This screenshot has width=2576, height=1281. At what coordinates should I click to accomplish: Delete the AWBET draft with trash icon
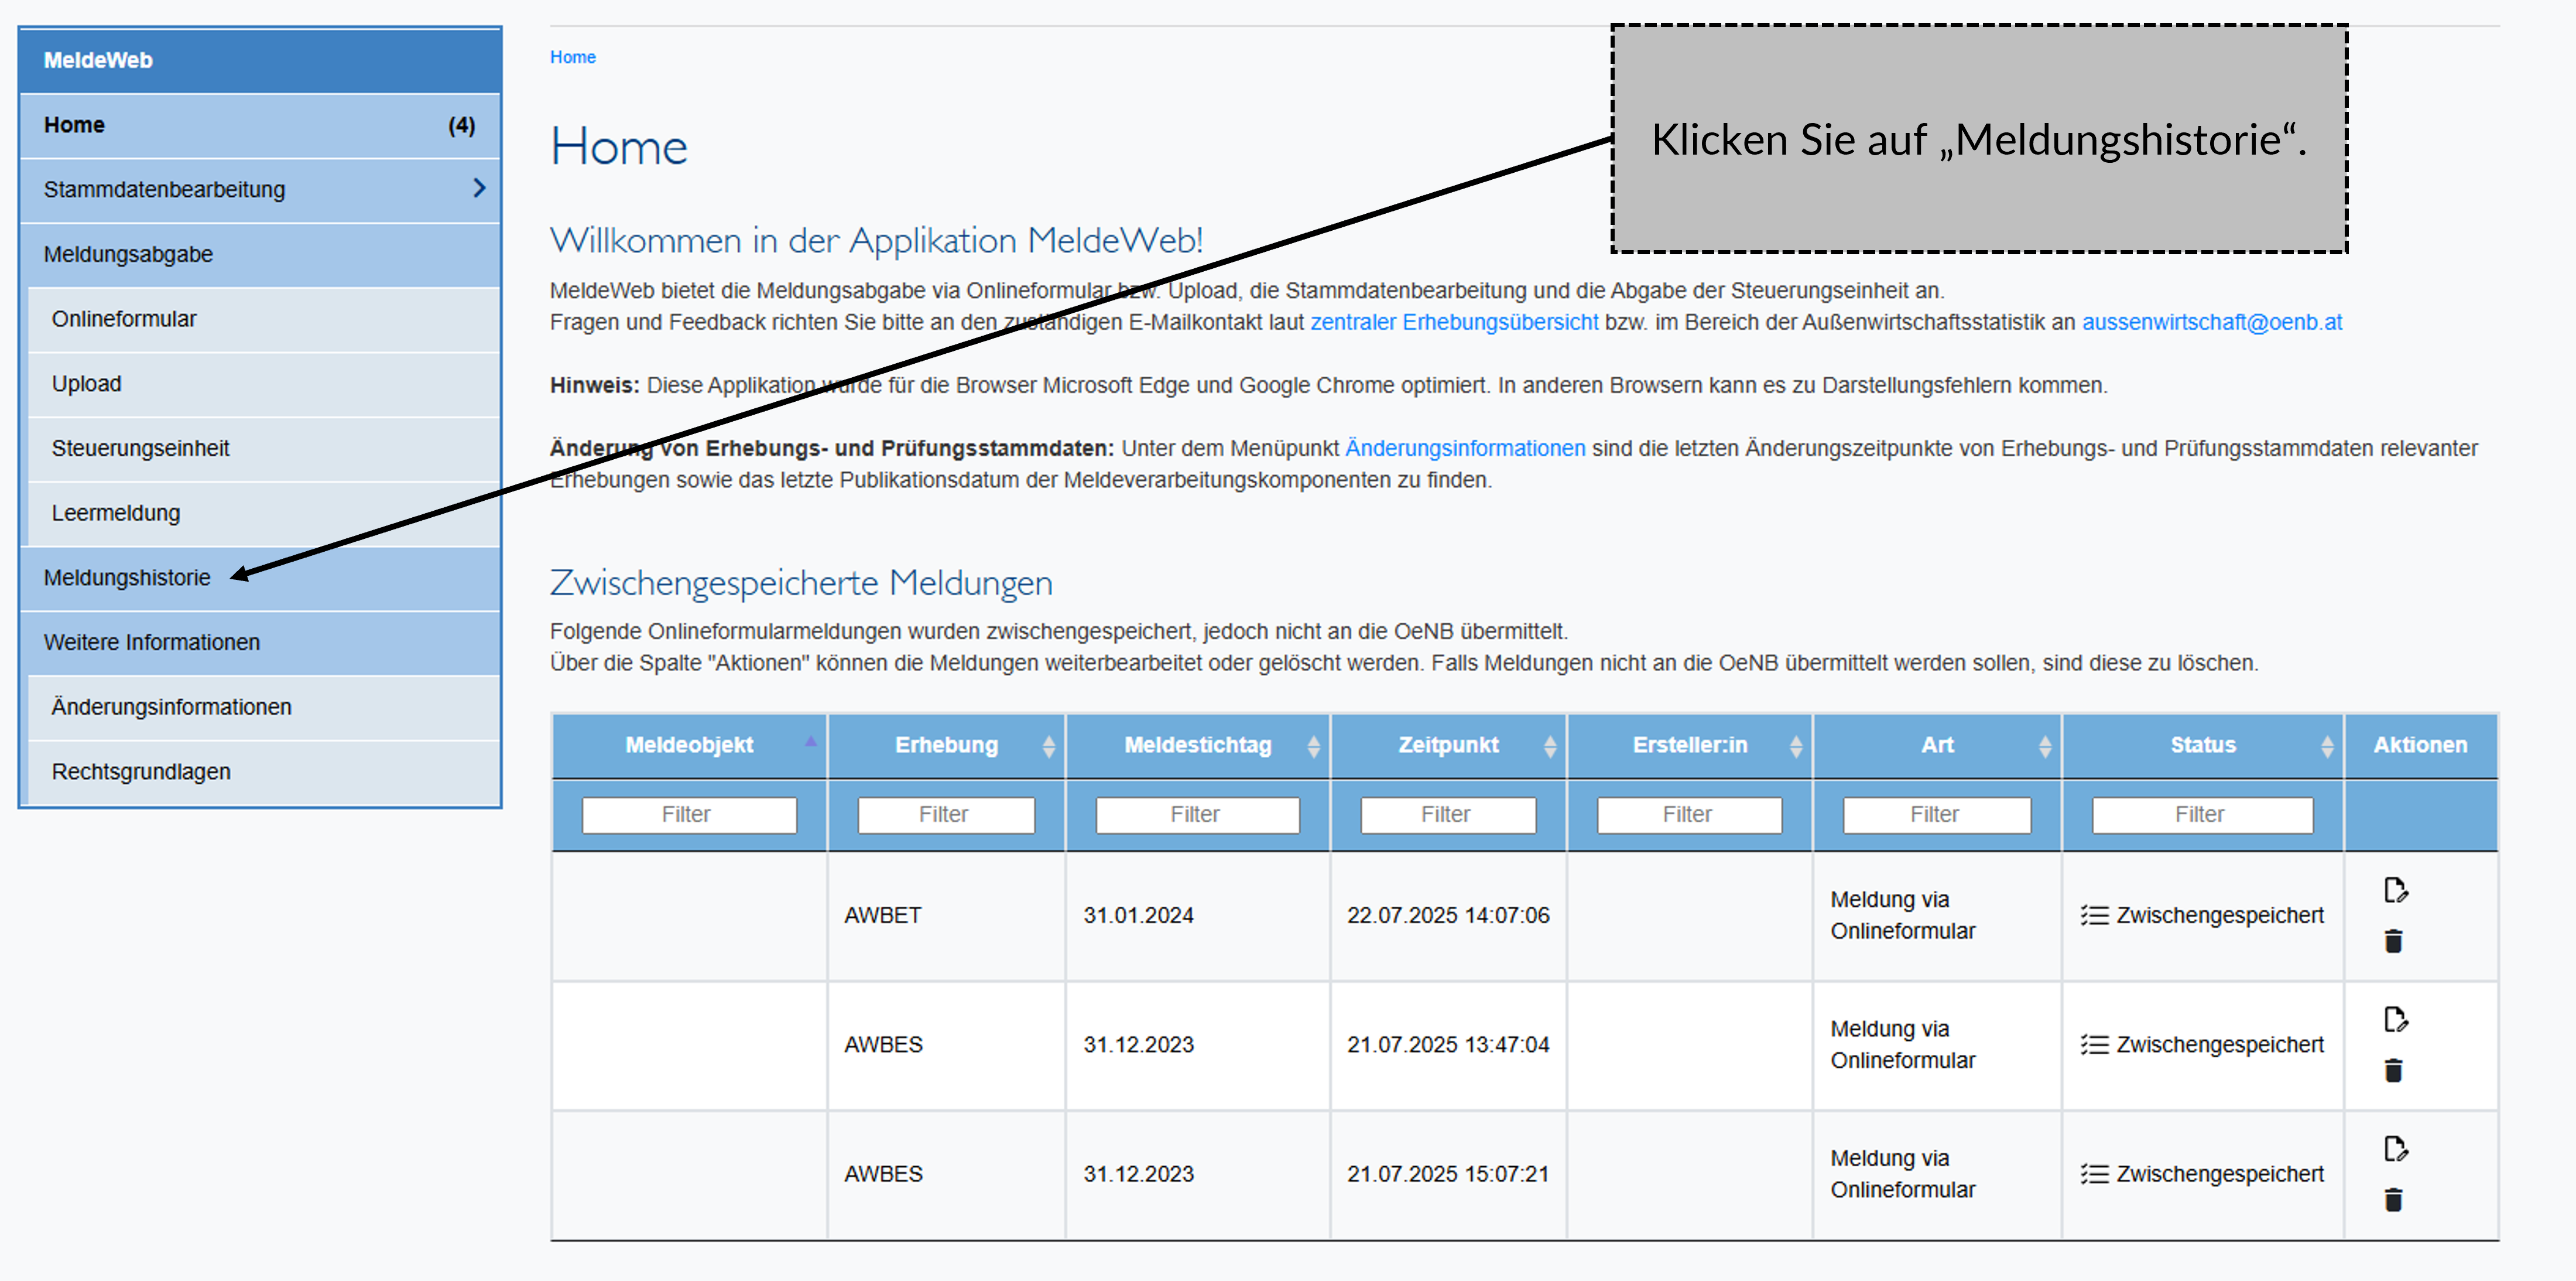(x=2394, y=941)
